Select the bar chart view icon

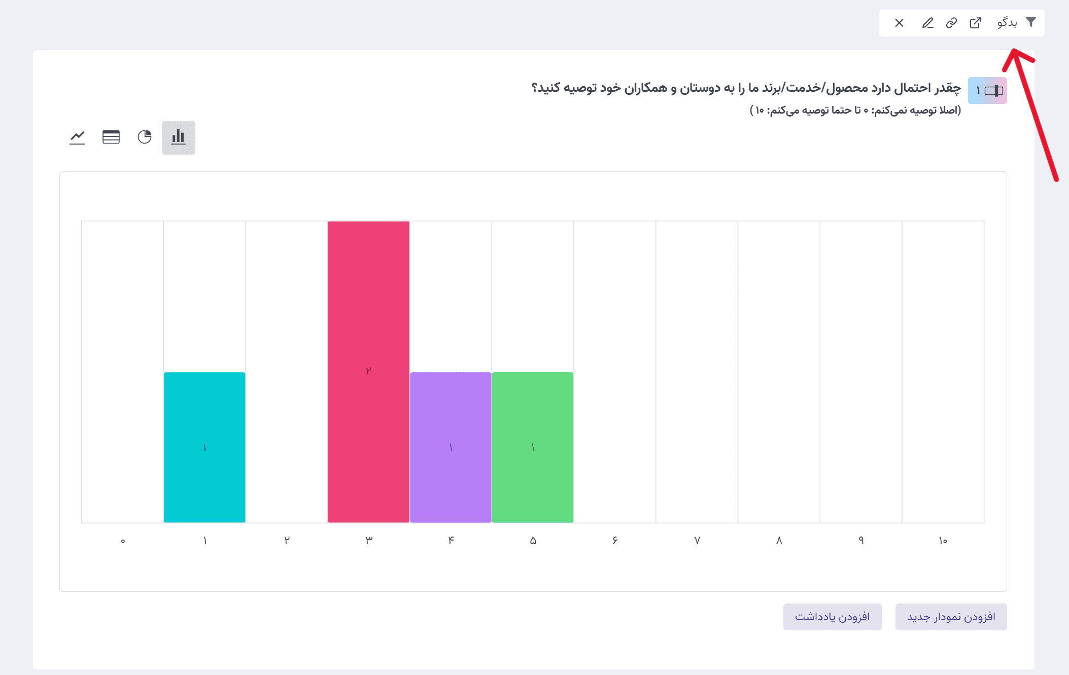click(x=178, y=137)
